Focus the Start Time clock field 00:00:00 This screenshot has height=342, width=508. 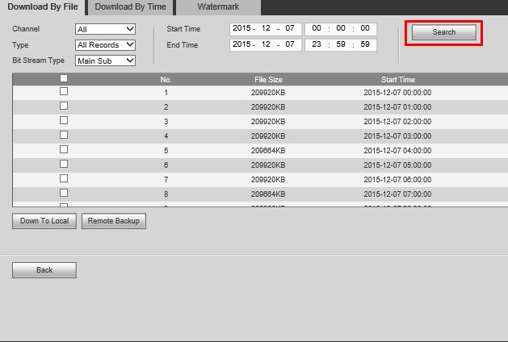tap(340, 28)
